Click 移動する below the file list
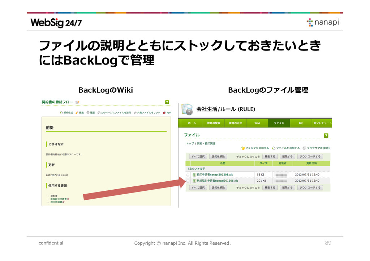The image size is (370, 261). pos(270,187)
